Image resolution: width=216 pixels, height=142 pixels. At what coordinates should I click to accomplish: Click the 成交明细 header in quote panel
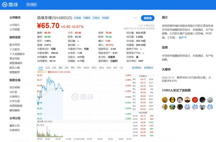pos(143,113)
